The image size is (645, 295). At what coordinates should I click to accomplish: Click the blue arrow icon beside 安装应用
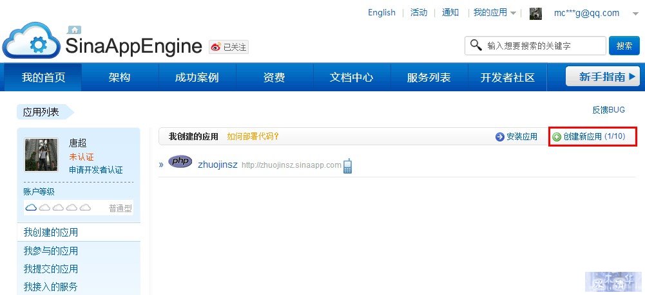[x=500, y=137]
